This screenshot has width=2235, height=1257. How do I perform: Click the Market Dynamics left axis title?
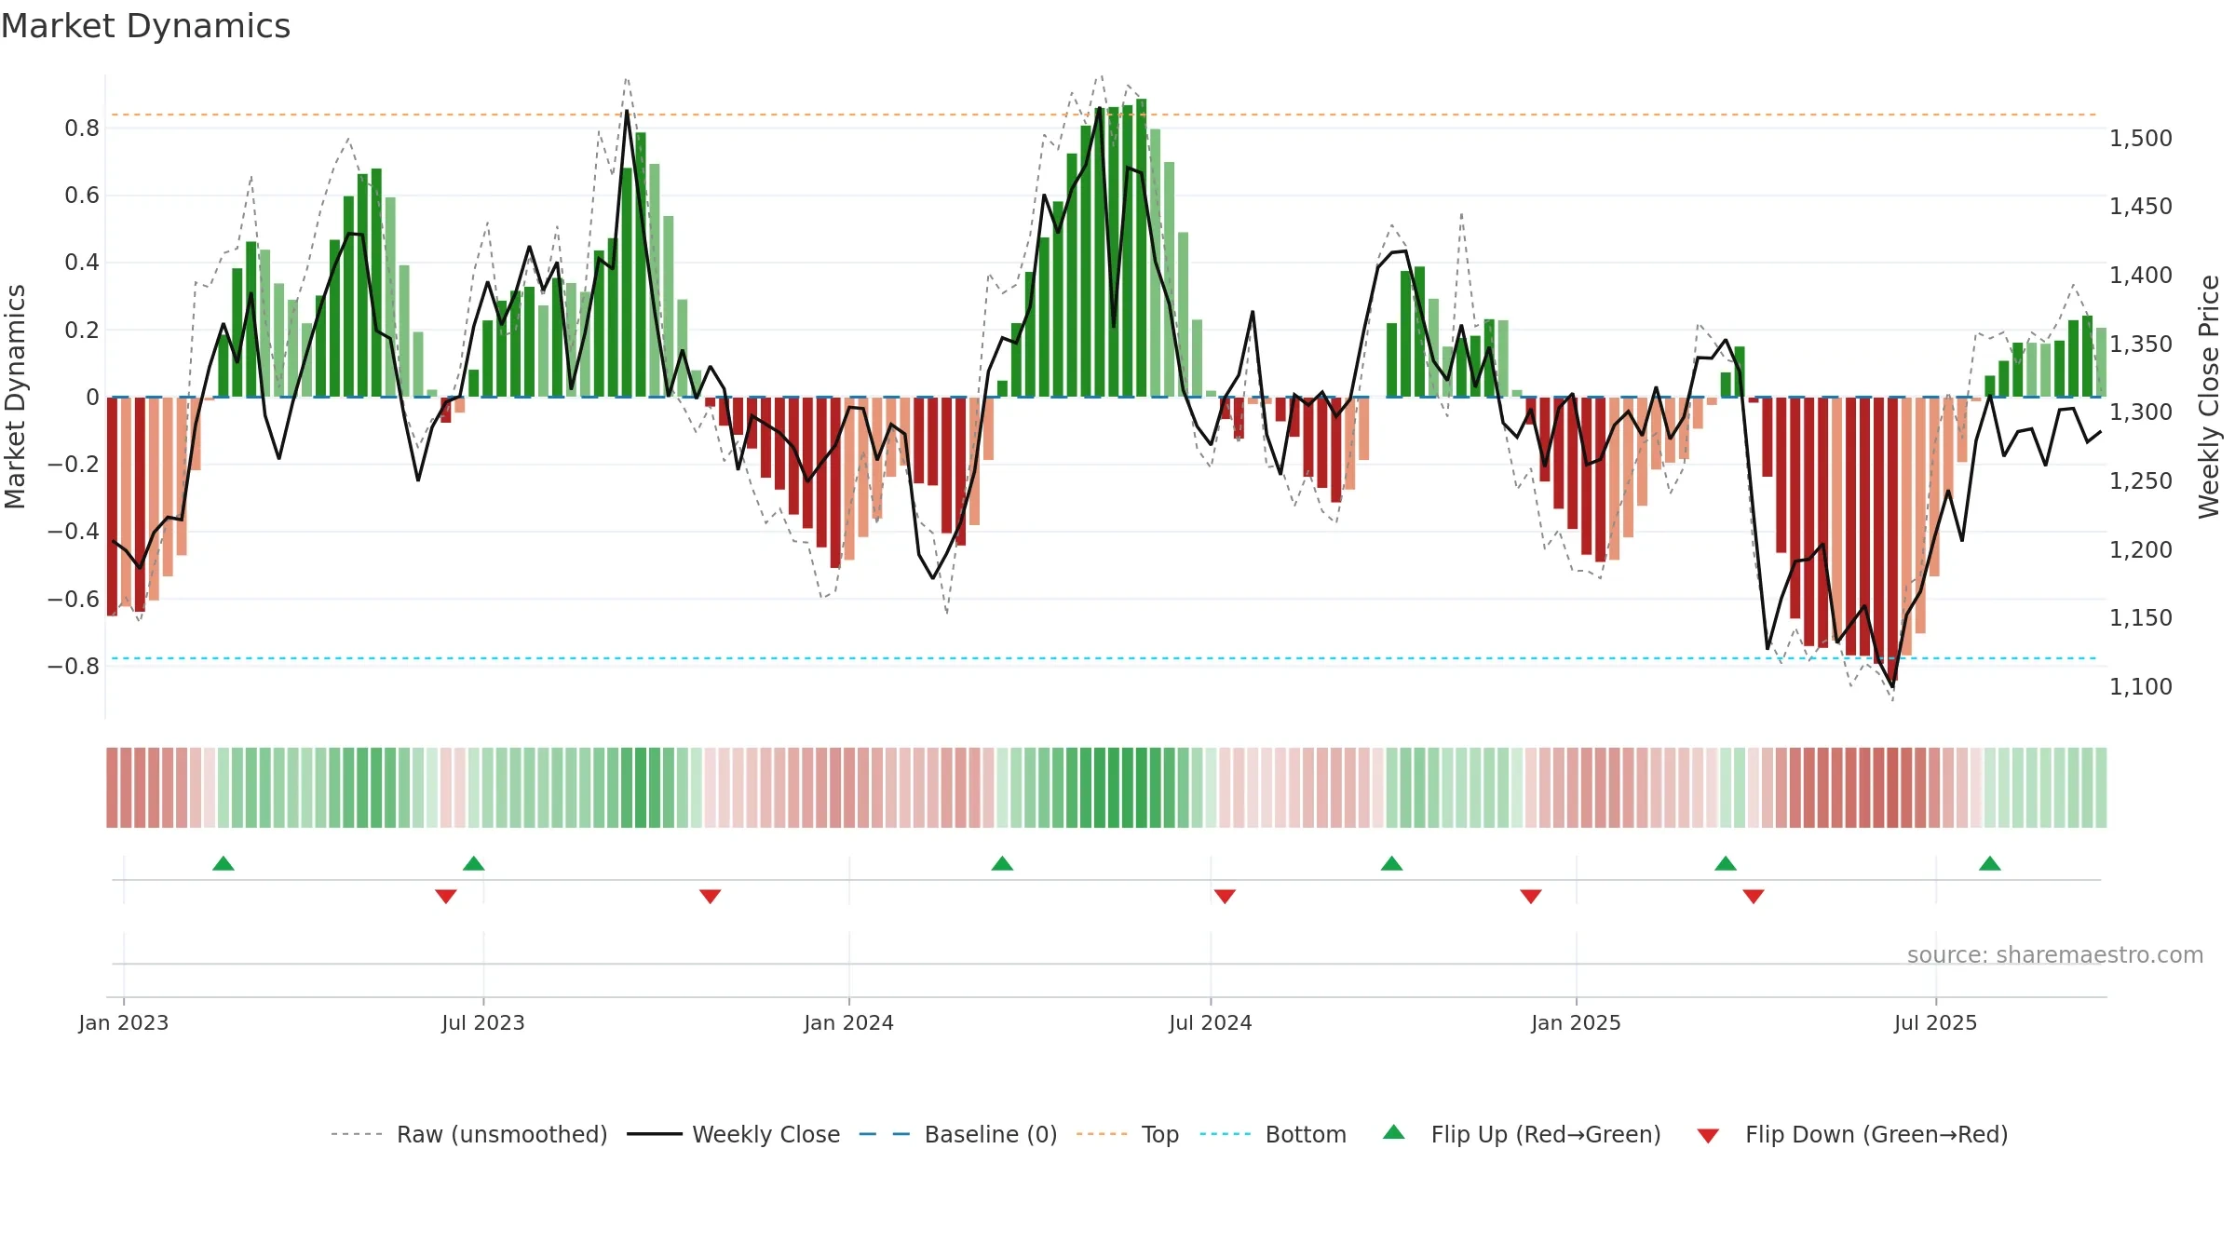[15, 397]
